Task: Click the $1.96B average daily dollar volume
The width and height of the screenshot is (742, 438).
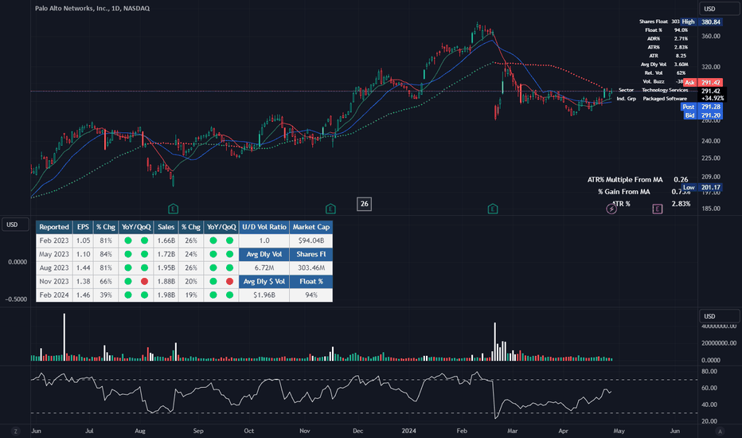Action: pos(264,295)
